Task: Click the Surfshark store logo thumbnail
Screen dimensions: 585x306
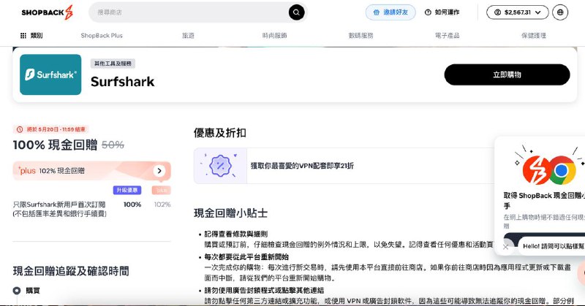Action: [50, 74]
